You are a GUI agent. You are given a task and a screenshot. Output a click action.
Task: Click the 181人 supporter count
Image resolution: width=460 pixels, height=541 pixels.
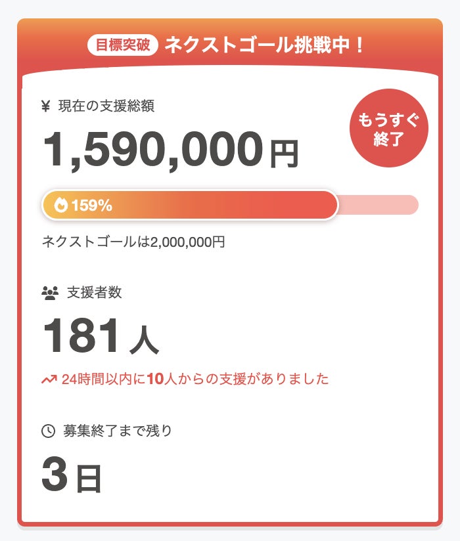pos(101,336)
